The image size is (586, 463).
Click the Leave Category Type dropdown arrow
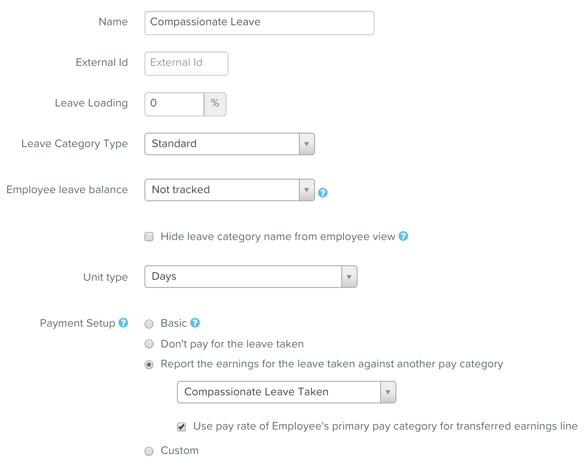(x=307, y=144)
